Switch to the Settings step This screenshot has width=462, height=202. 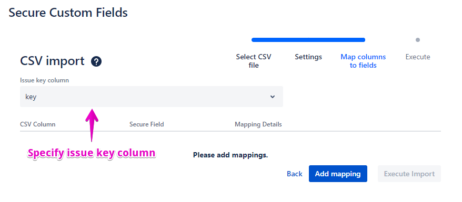point(308,57)
